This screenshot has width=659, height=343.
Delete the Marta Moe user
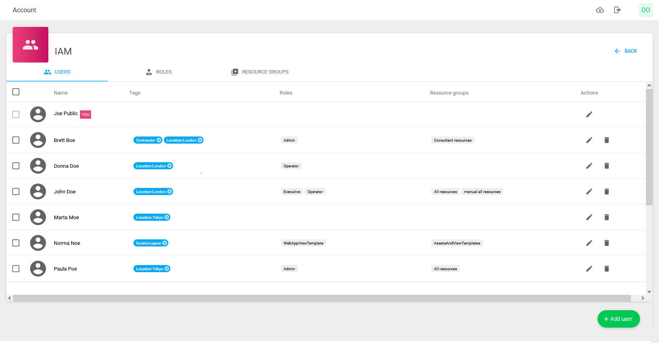[606, 217]
